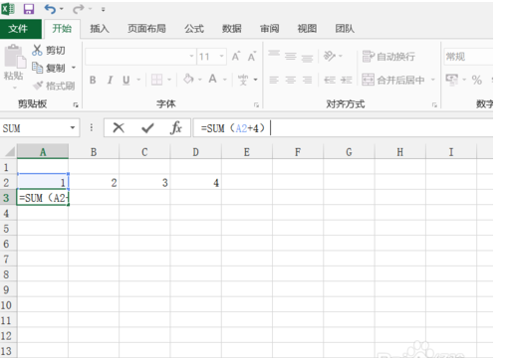Toggle Align Right icon

point(307,80)
